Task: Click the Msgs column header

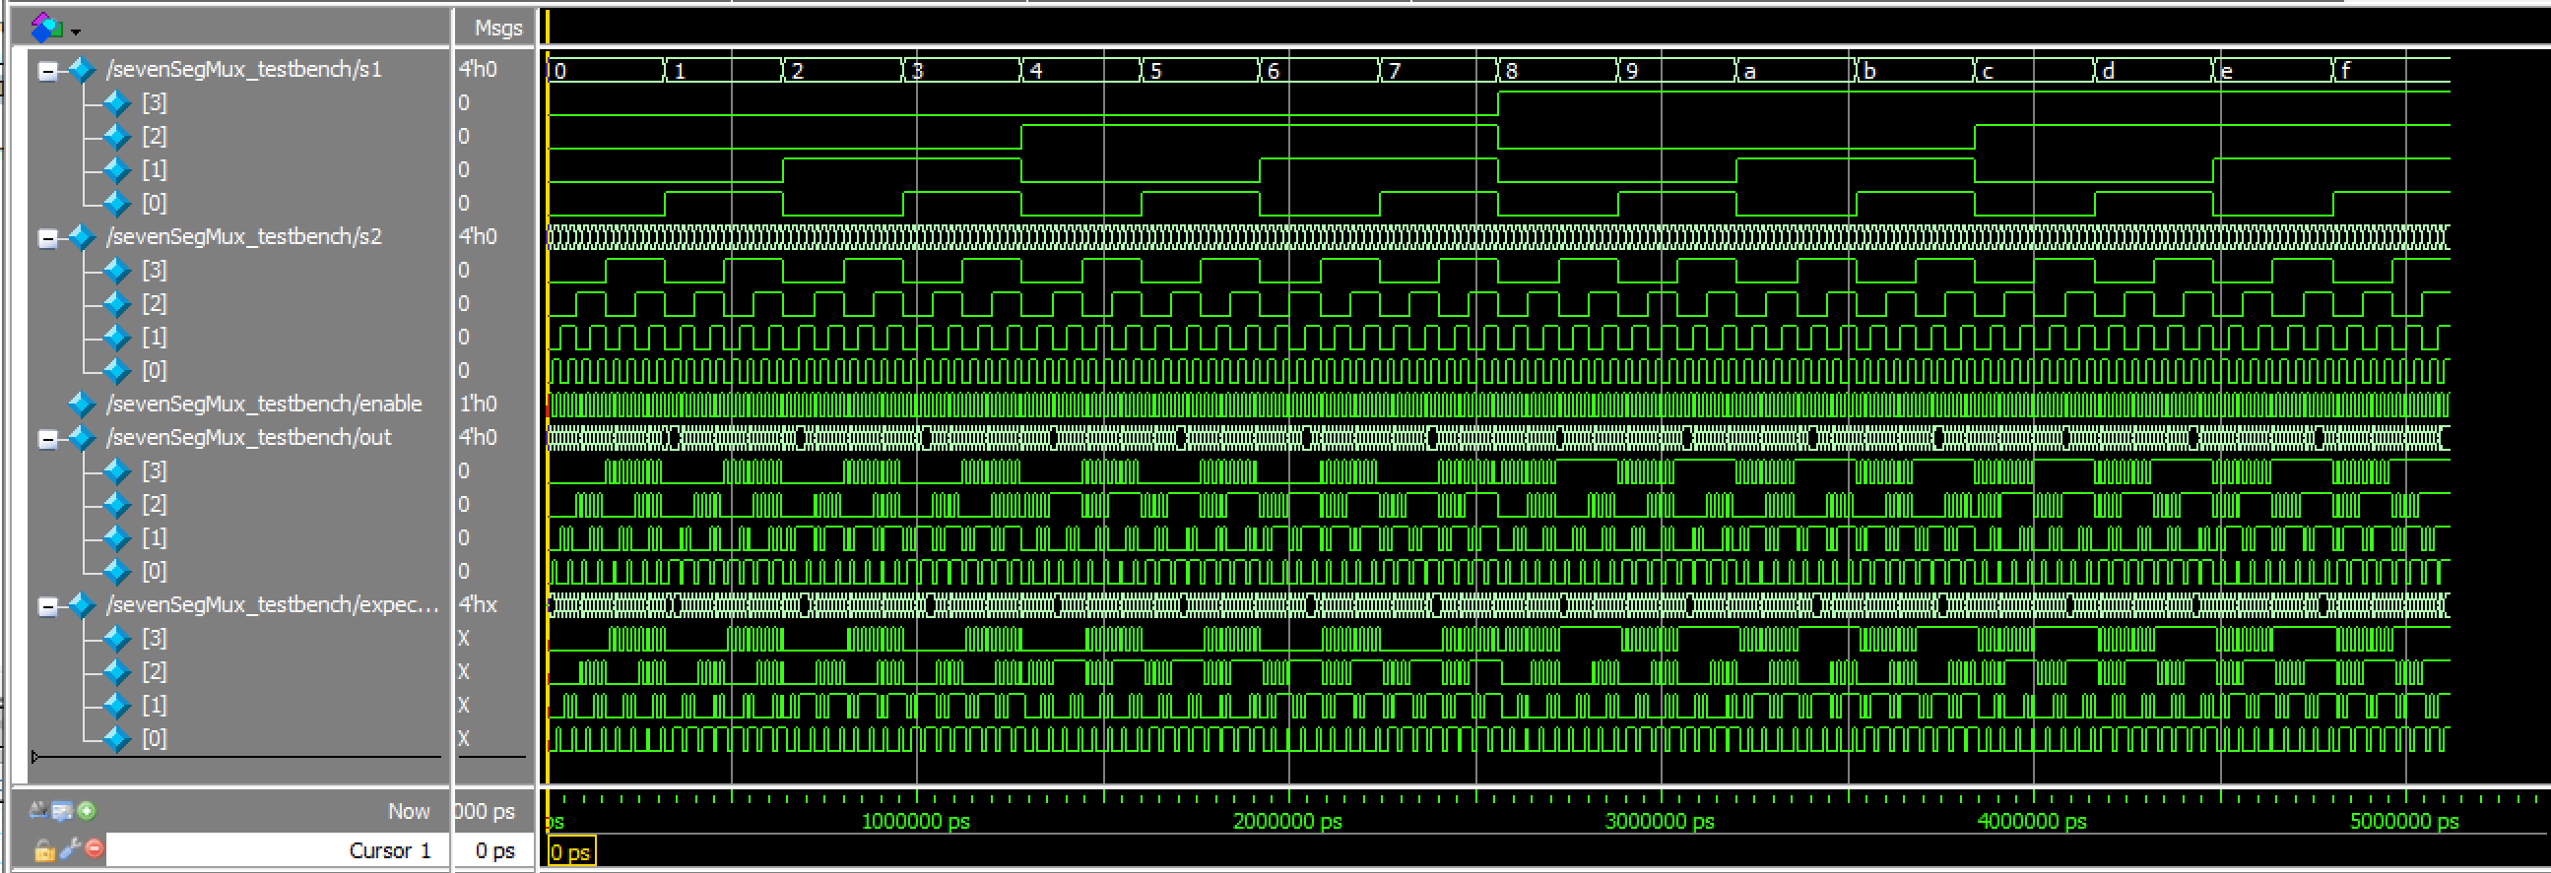Action: 497,28
